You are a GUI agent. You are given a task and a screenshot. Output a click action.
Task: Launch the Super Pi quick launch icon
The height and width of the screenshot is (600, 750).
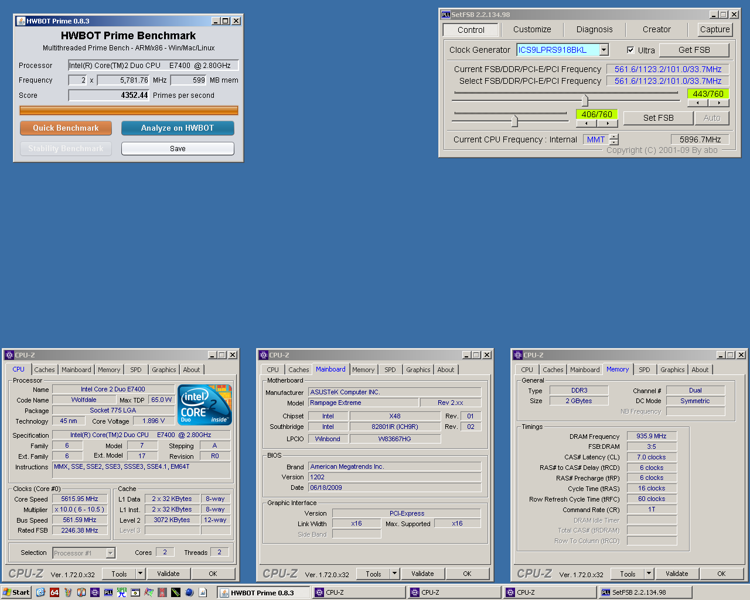[122, 592]
